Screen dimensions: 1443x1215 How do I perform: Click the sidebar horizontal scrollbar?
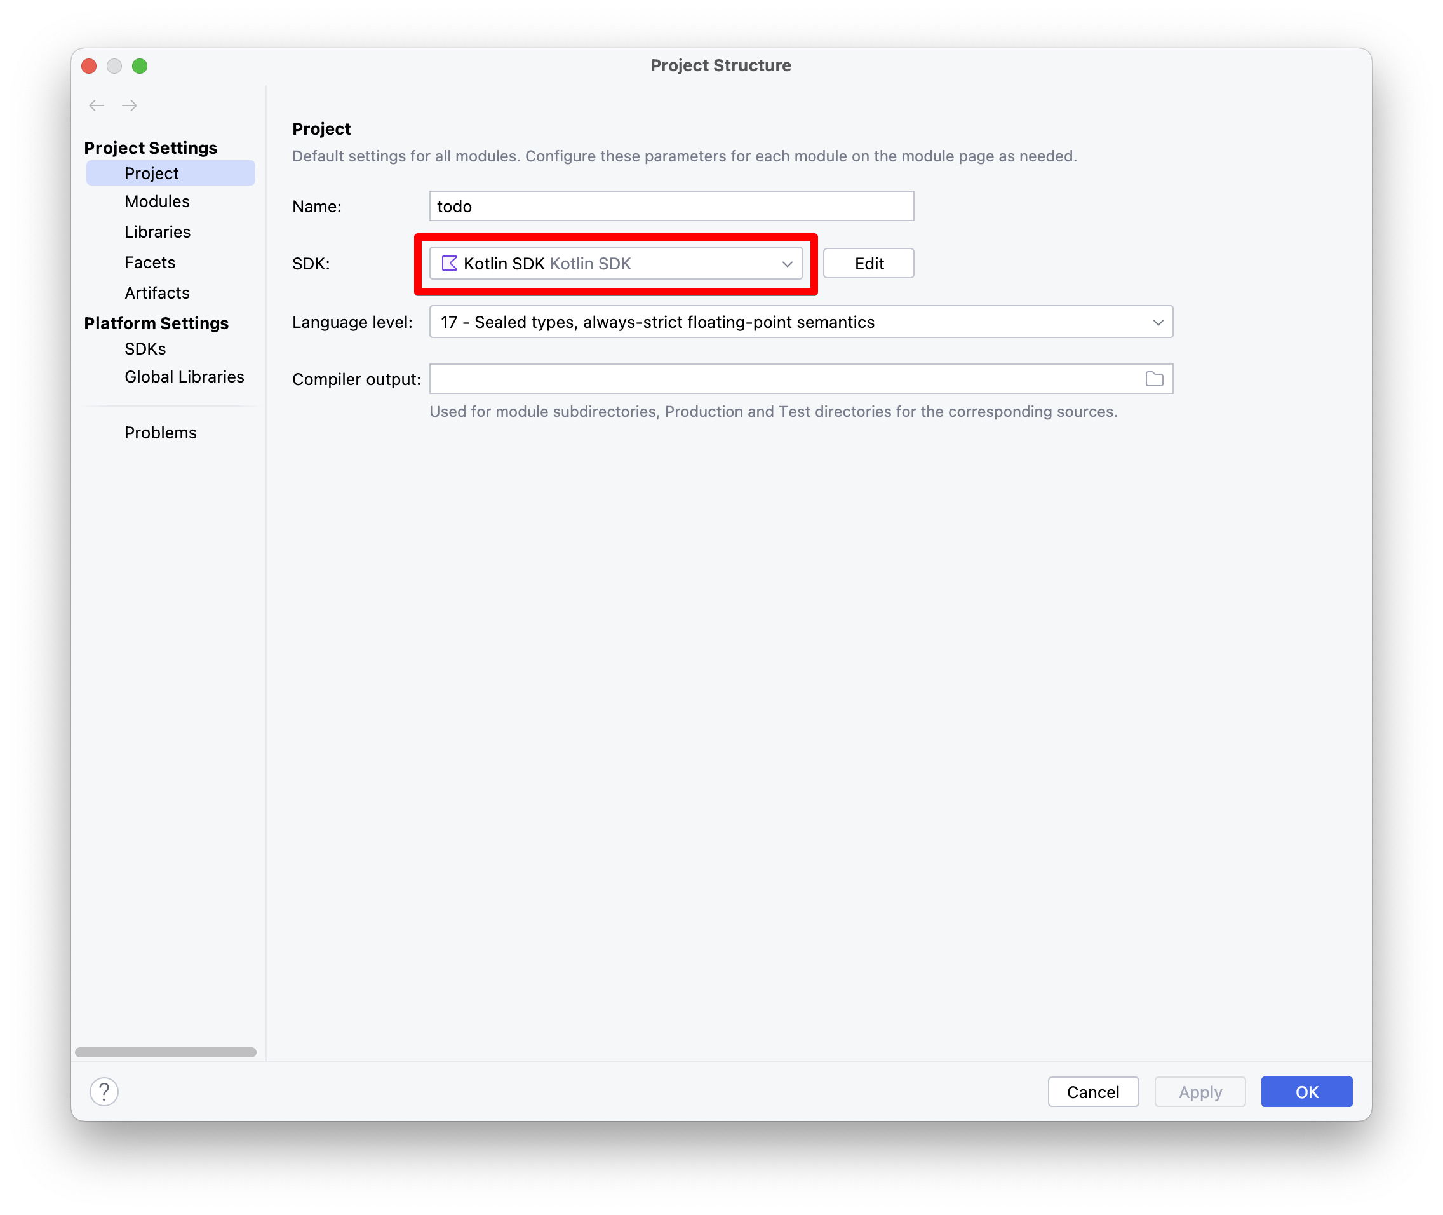pyautogui.click(x=165, y=1052)
